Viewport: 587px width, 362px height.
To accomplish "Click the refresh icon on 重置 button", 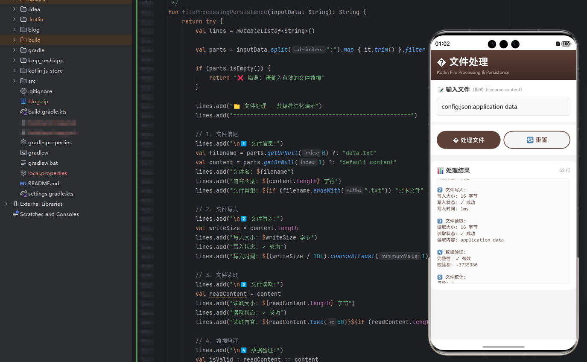I will 530,140.
